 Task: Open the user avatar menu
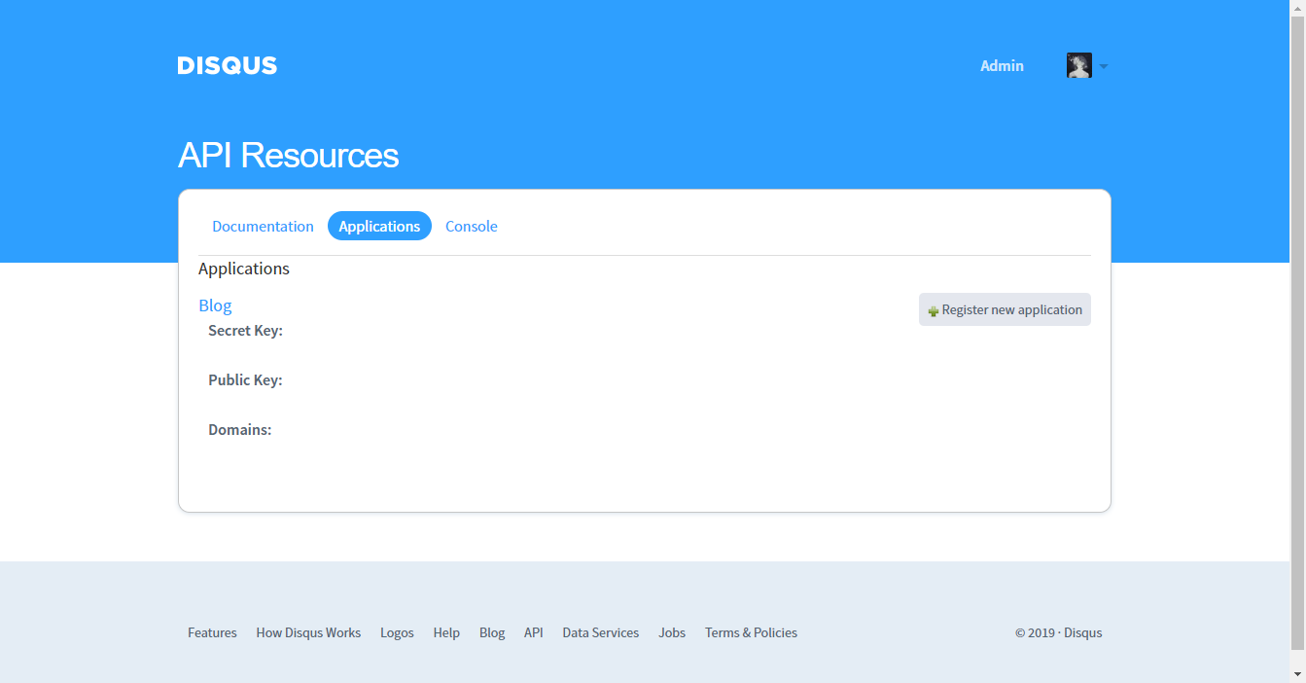tap(1078, 65)
